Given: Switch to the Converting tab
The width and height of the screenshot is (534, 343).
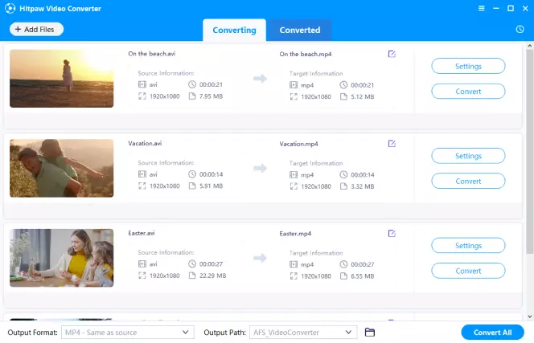Looking at the screenshot, I should pos(234,31).
